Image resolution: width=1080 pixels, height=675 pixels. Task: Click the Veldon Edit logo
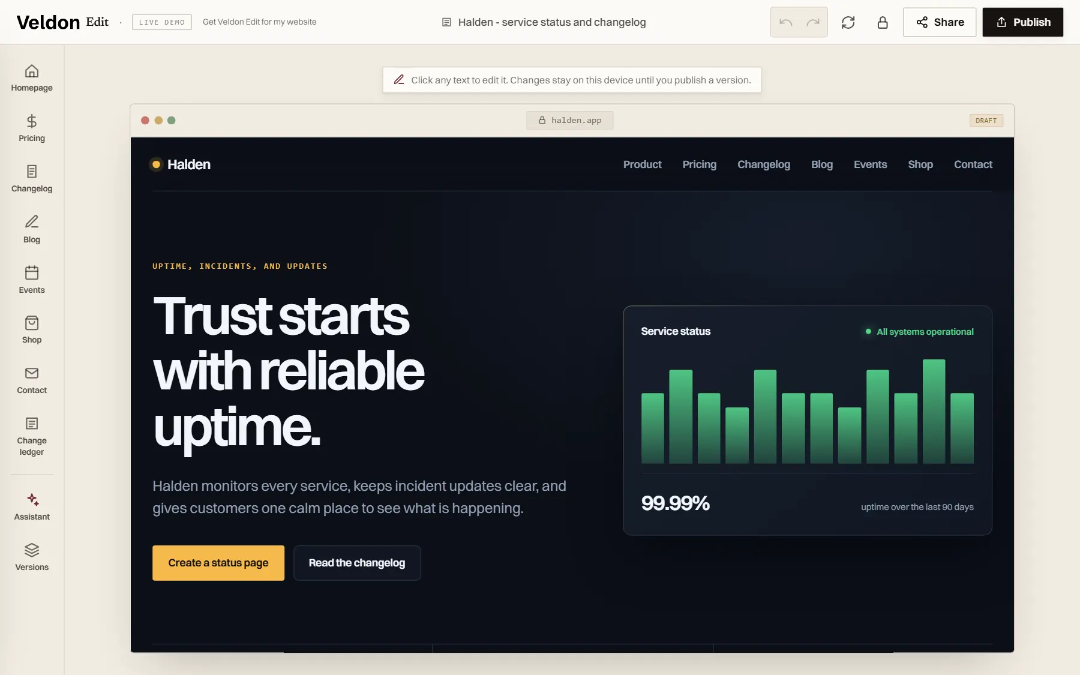tap(62, 22)
